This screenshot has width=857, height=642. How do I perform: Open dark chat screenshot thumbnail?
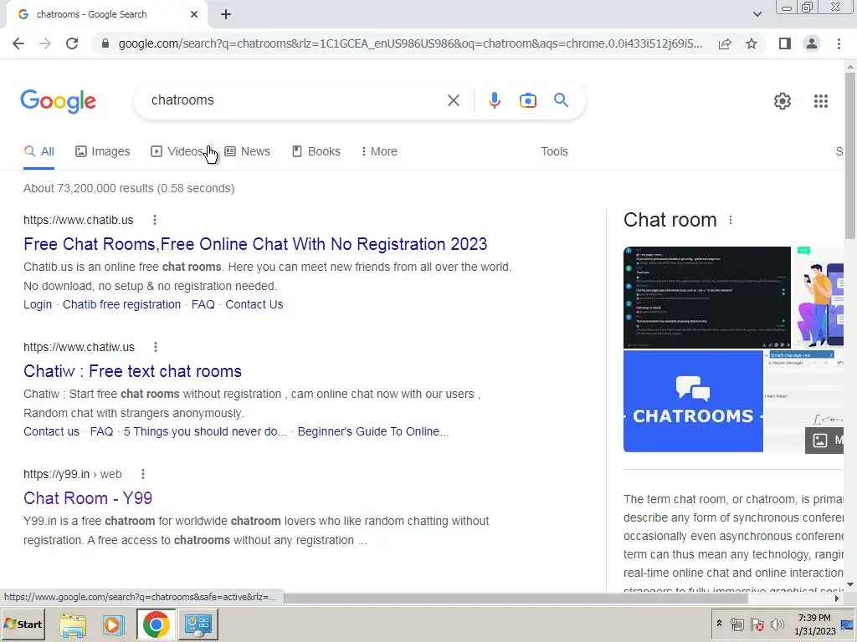706,298
